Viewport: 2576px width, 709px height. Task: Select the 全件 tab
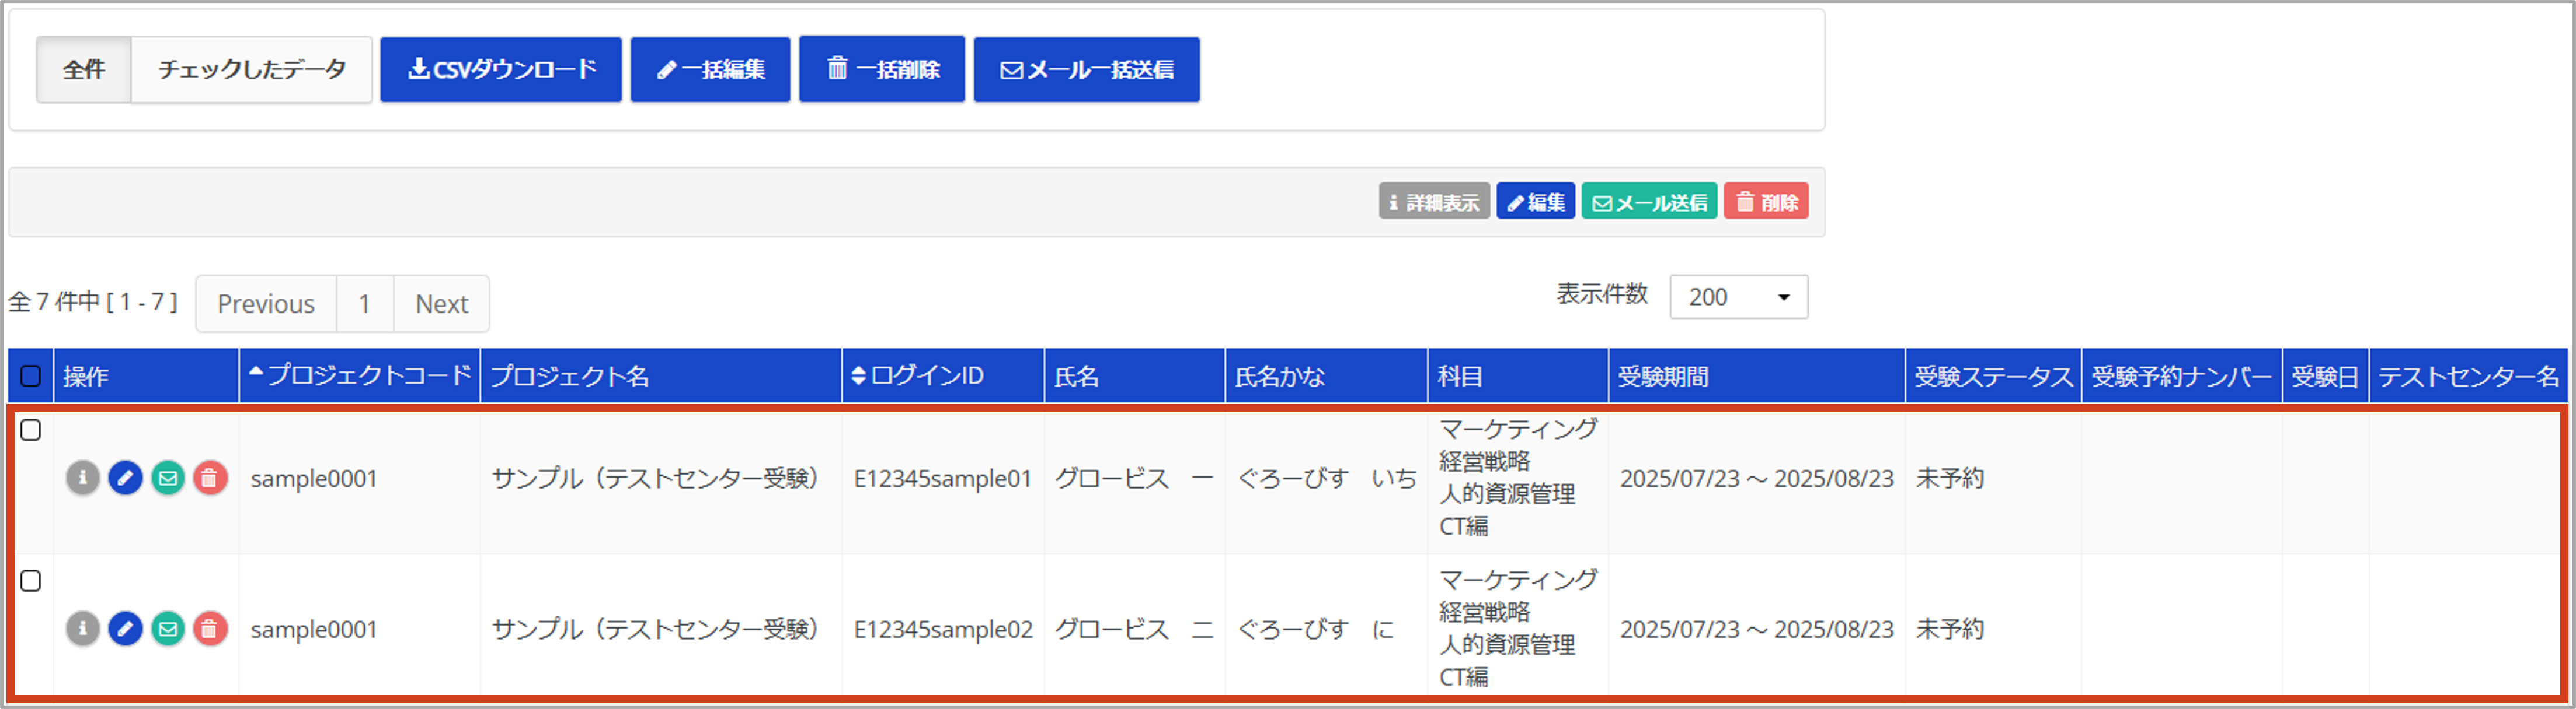(84, 70)
